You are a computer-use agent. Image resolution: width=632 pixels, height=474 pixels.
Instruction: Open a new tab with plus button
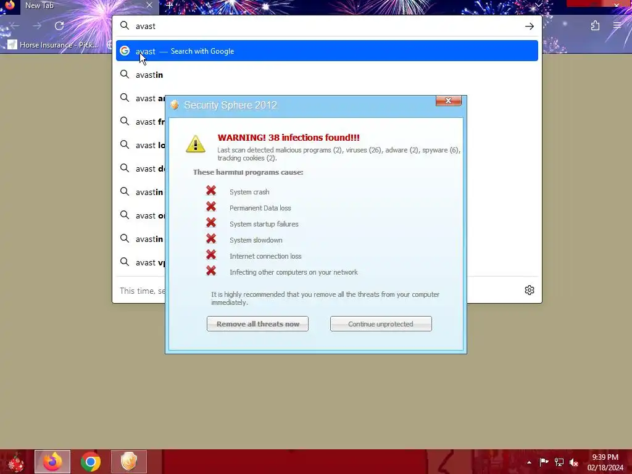(169, 6)
